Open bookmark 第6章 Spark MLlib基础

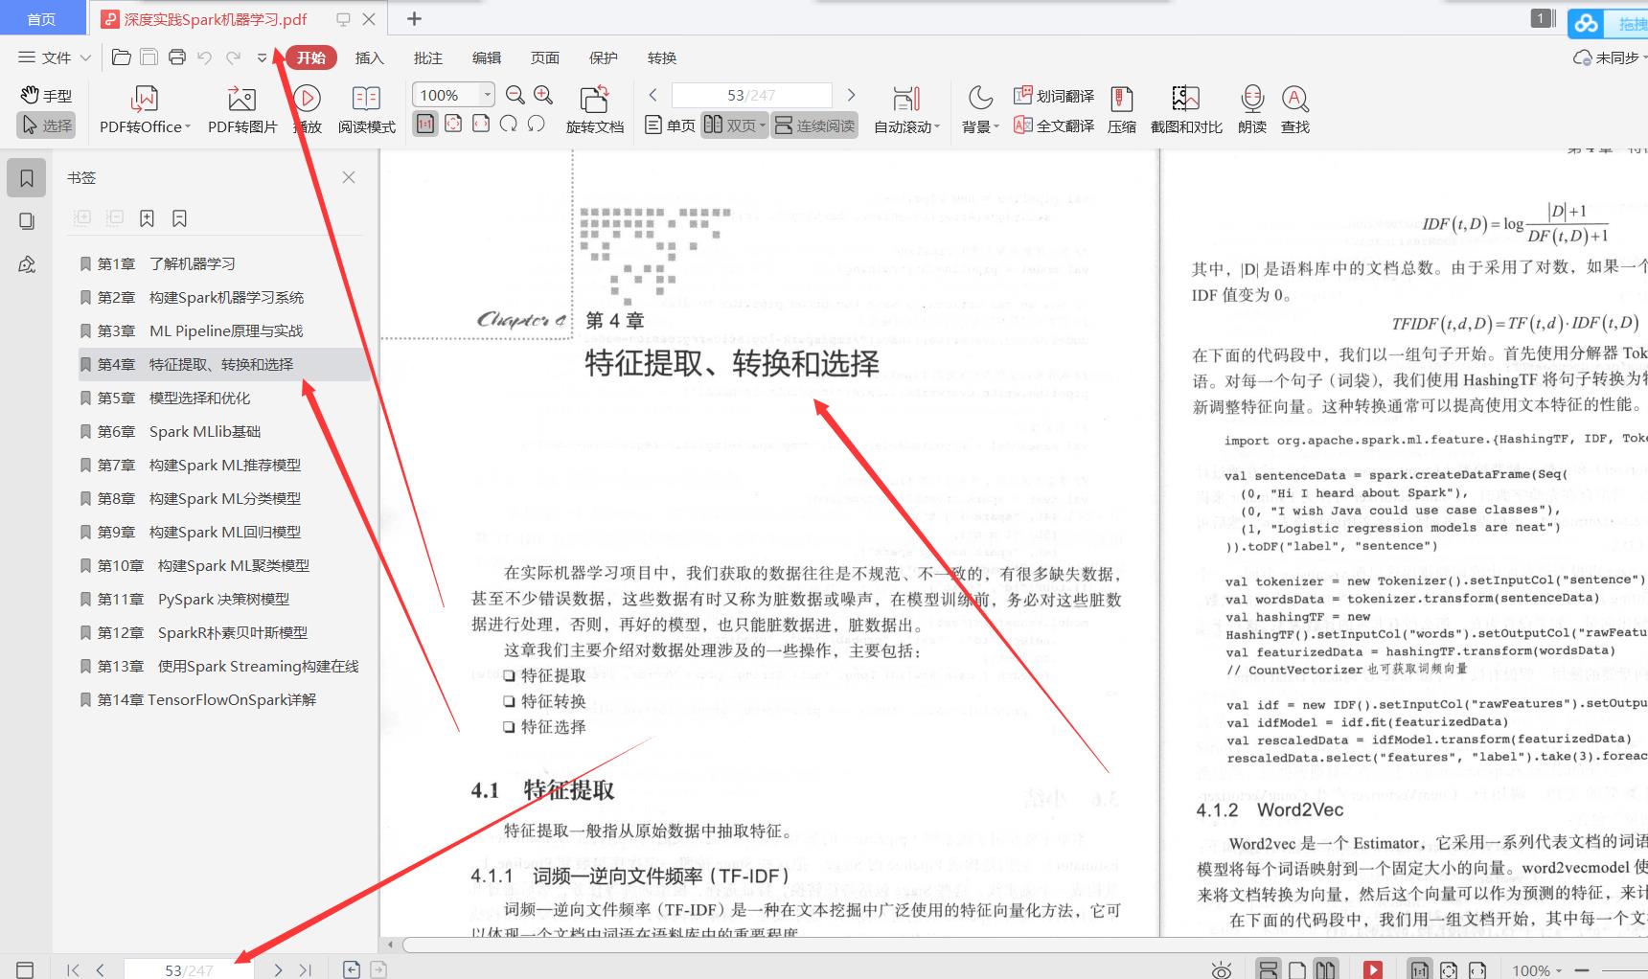[178, 431]
